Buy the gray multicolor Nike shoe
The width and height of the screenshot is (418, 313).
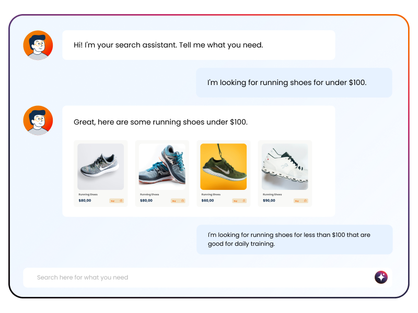[x=117, y=201]
